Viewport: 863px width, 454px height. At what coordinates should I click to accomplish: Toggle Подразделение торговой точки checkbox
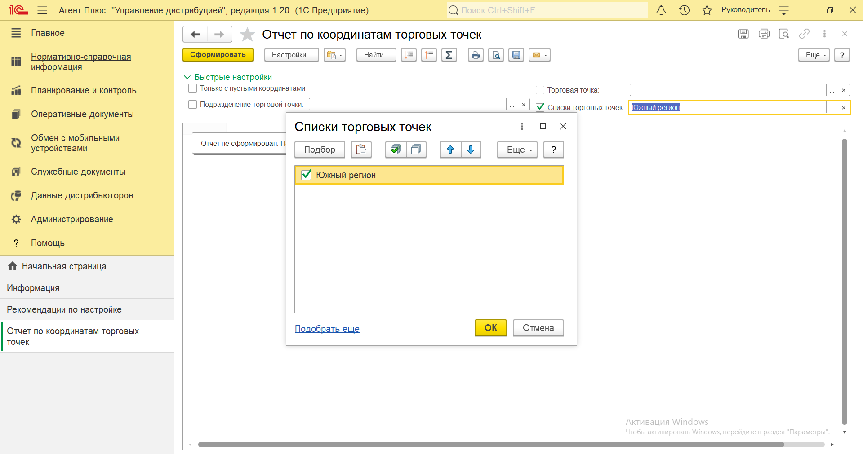tap(193, 105)
